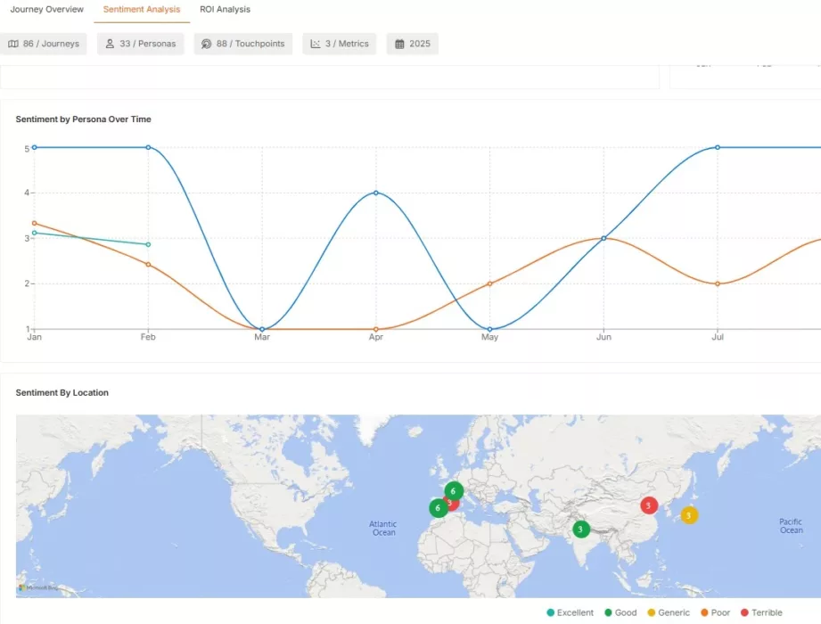Viewport: 821px width, 624px height.
Task: Click the Metrics chart icon
Action: pyautogui.click(x=316, y=43)
